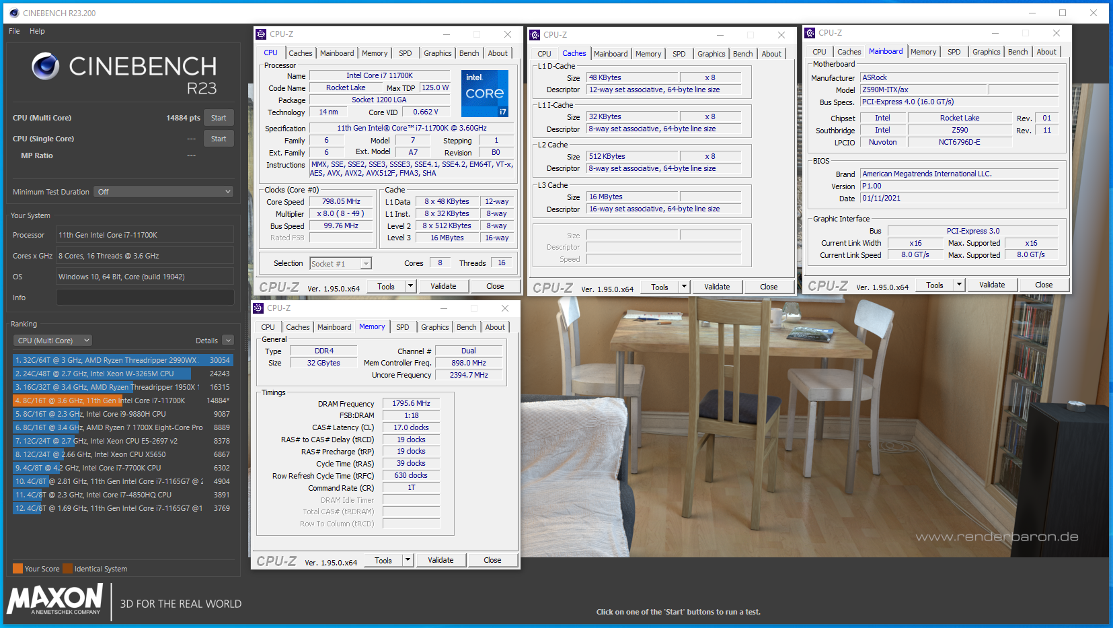Open SPD tab in the CPU-Z Memory timings window
Screen dimensions: 1113x628
(403, 327)
